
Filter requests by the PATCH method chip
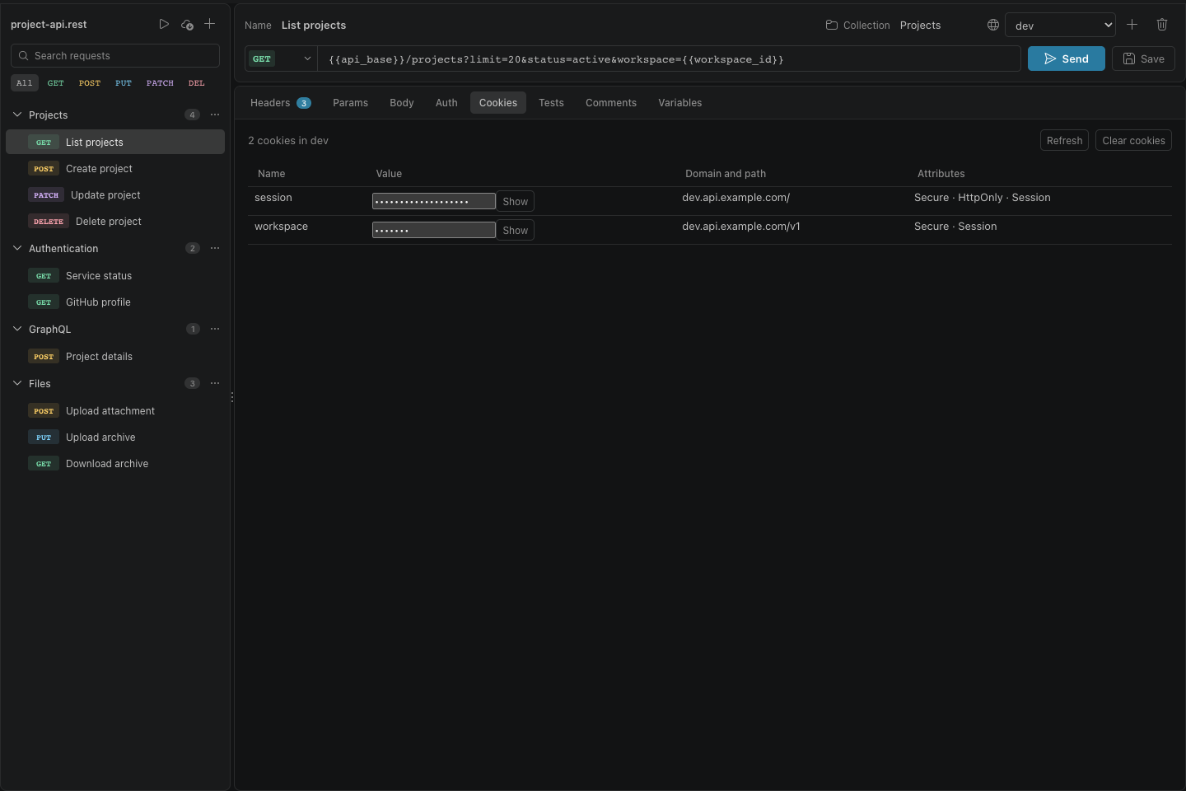click(x=160, y=83)
